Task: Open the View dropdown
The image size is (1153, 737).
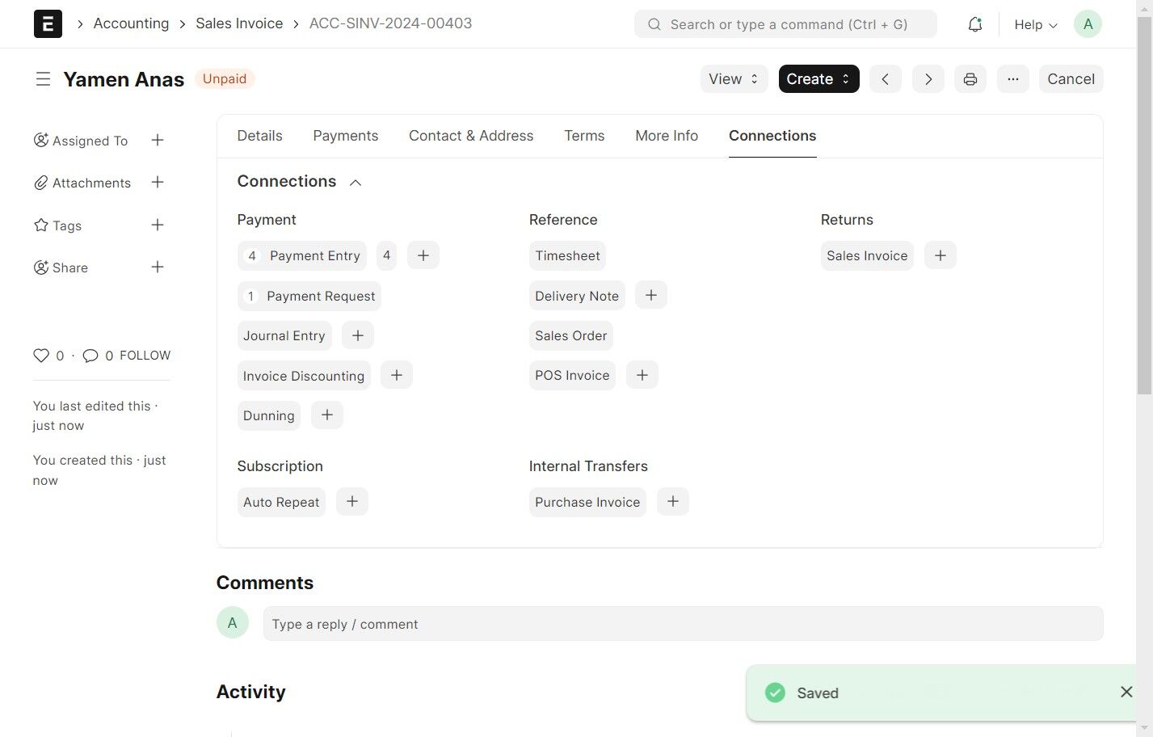Action: (733, 79)
